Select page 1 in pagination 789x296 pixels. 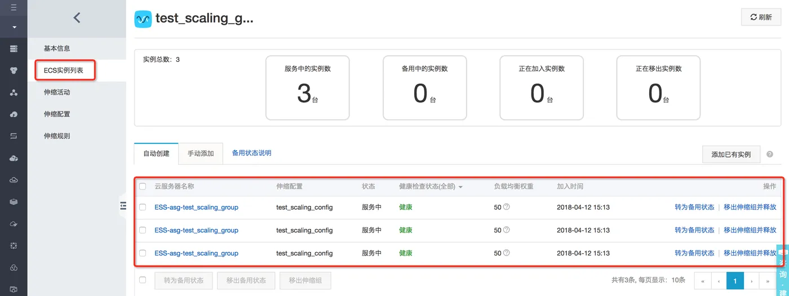[x=735, y=280]
